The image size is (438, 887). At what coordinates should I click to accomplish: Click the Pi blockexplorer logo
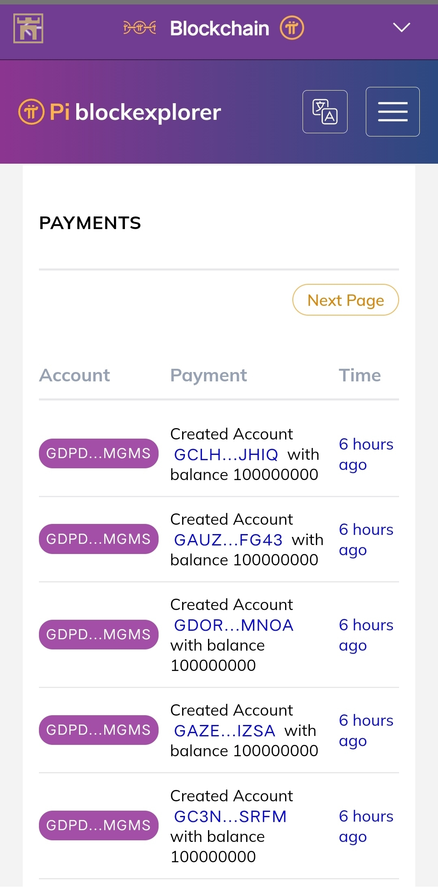pos(120,112)
